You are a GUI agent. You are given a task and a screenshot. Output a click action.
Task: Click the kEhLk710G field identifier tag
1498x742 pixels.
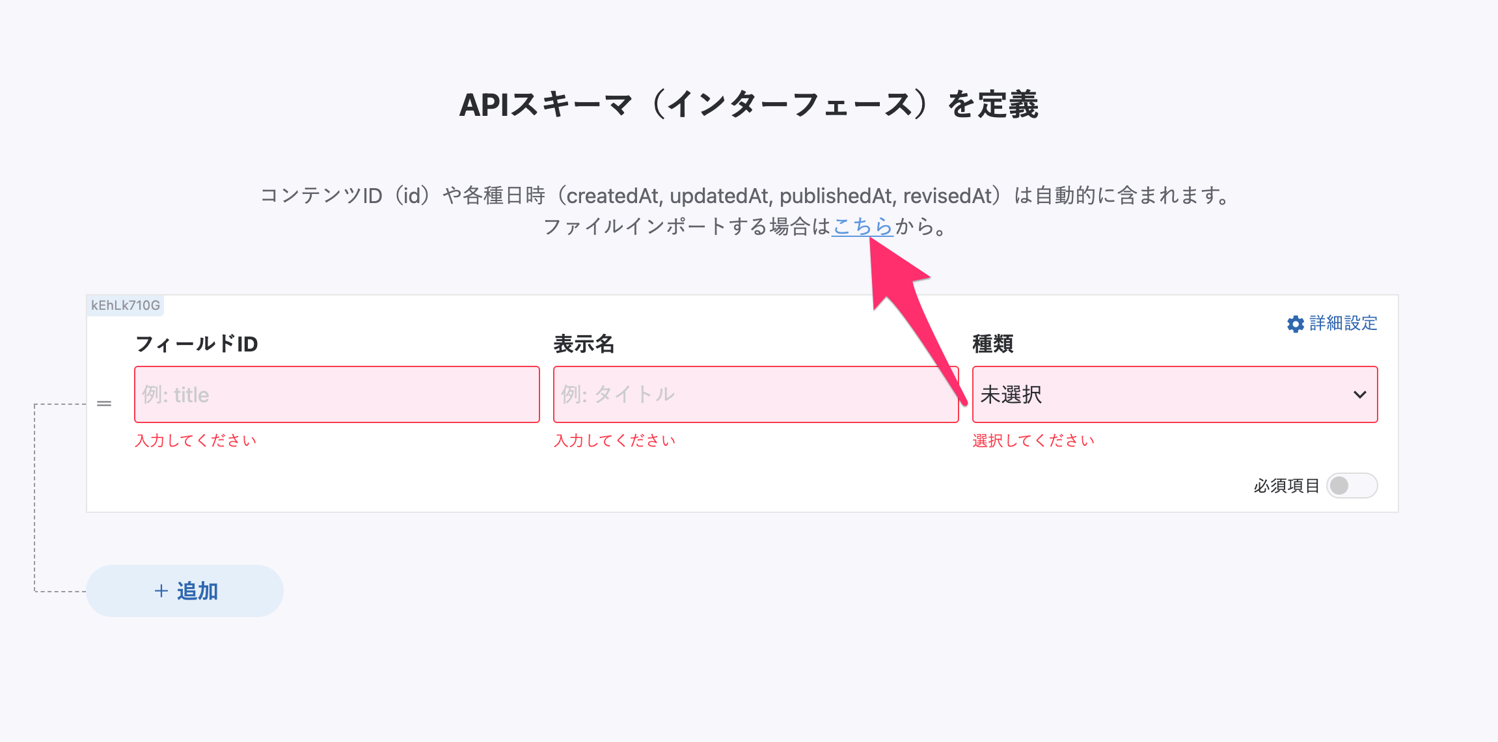point(126,305)
